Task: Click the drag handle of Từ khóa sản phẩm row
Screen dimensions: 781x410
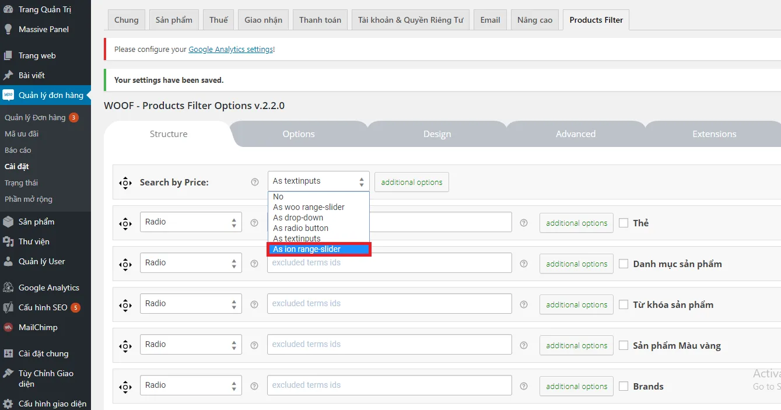Action: pos(125,304)
